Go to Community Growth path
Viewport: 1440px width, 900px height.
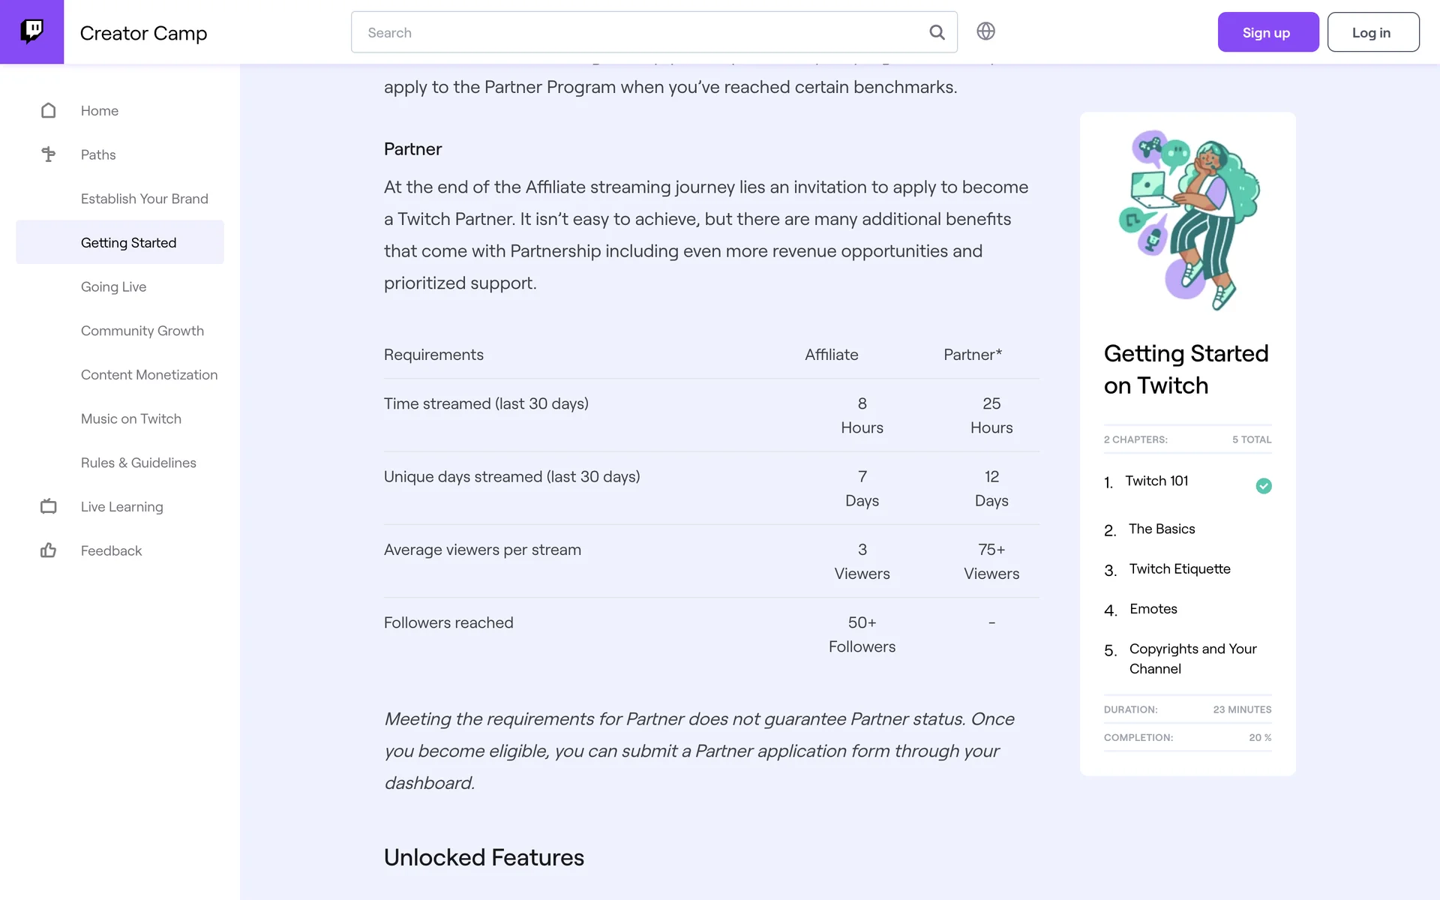click(142, 331)
